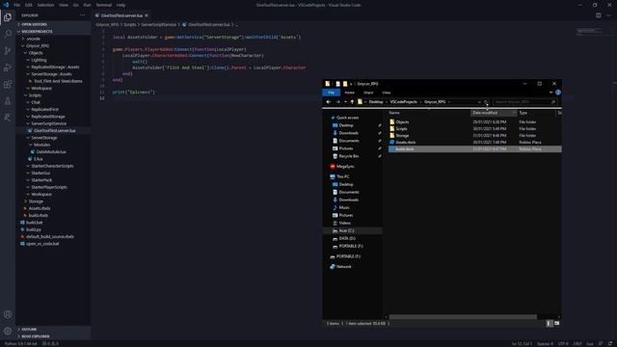Open the View ribbon tab in File Explorer
The image size is (617, 347).
tap(387, 93)
